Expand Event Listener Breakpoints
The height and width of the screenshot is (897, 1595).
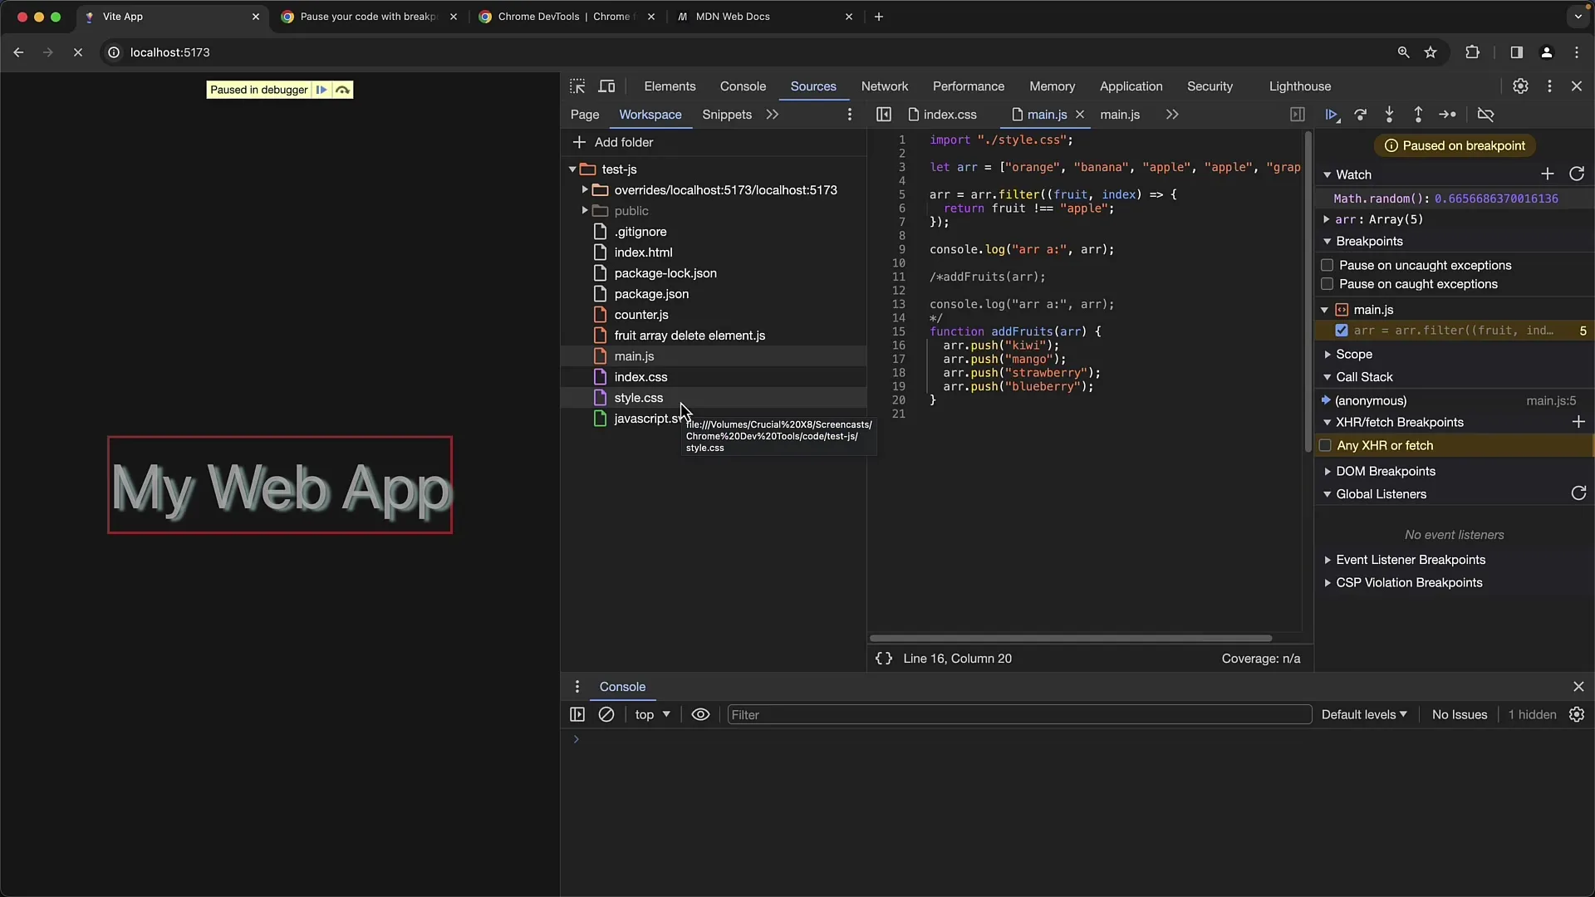(x=1327, y=561)
